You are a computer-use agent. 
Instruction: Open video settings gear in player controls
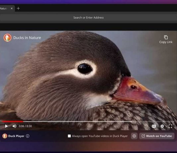tap(162, 126)
